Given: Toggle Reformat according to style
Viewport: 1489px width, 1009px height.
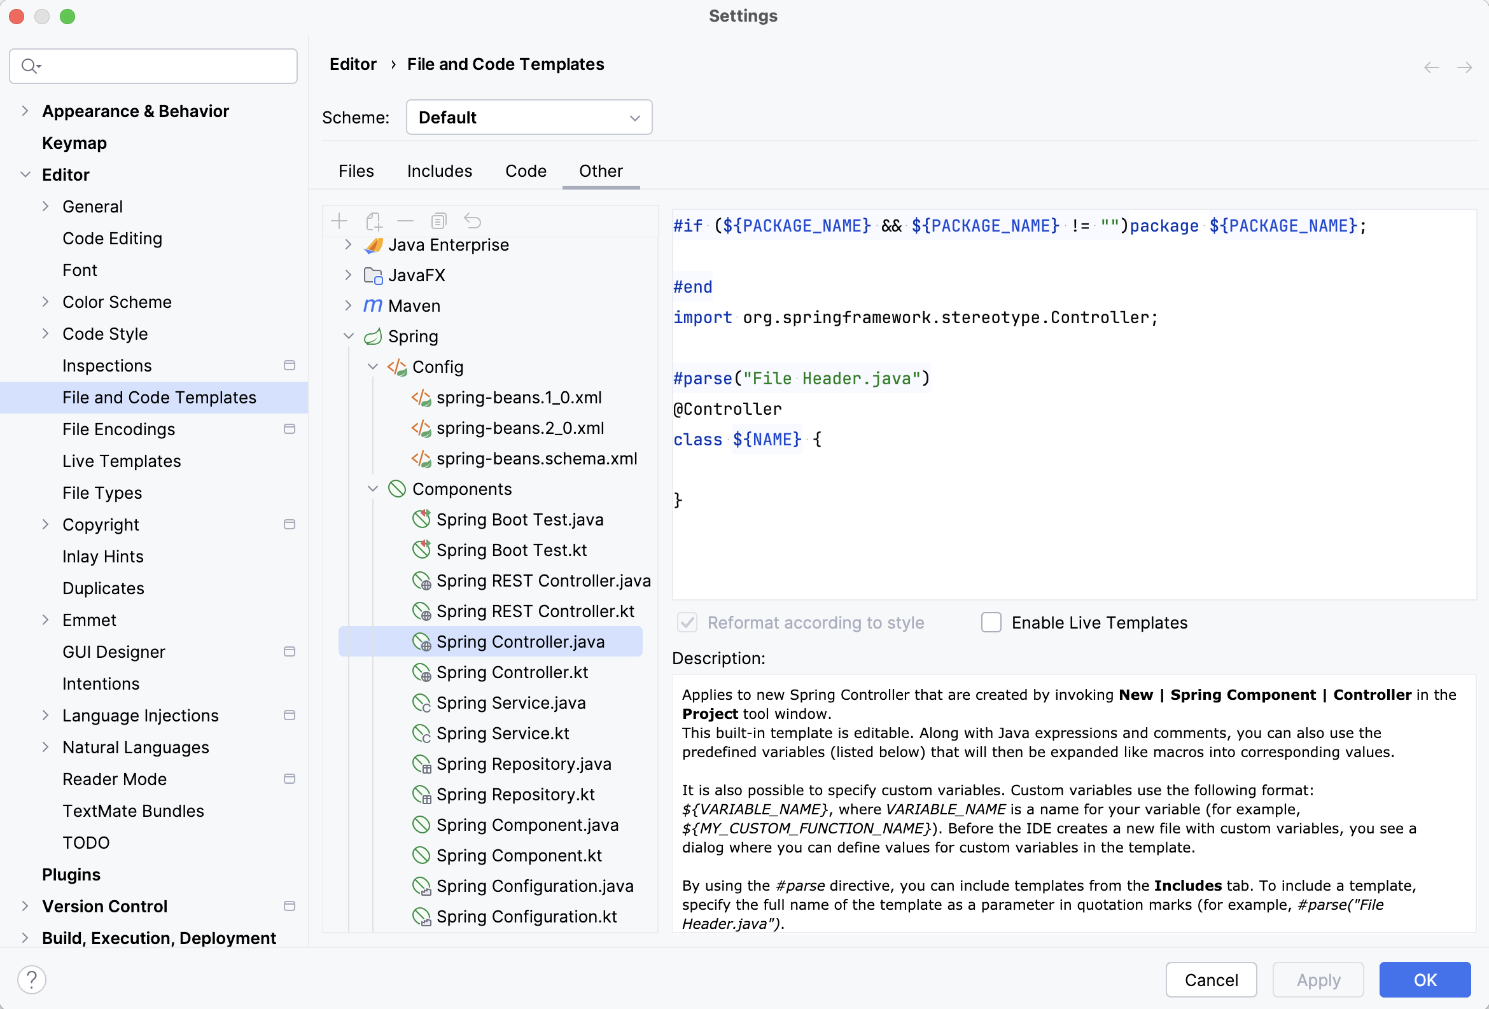Looking at the screenshot, I should click(687, 622).
